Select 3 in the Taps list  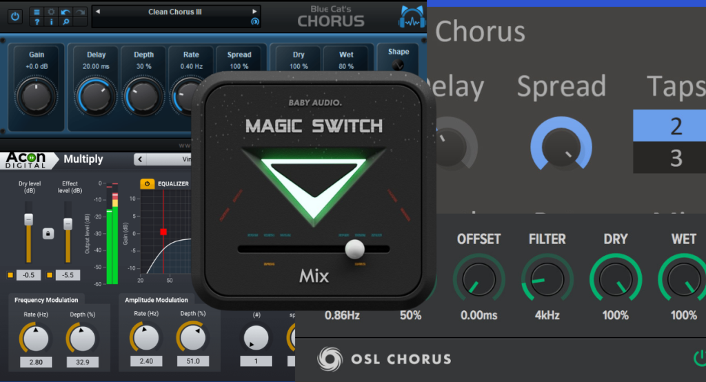pos(675,158)
